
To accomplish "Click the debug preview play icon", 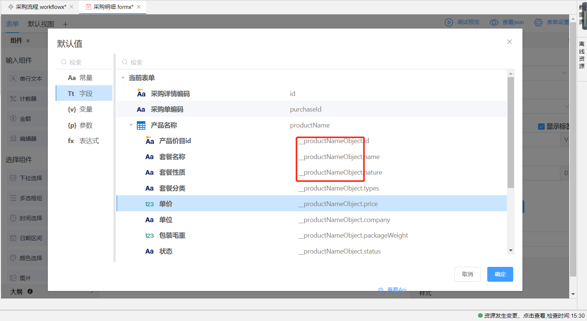I will [x=449, y=23].
